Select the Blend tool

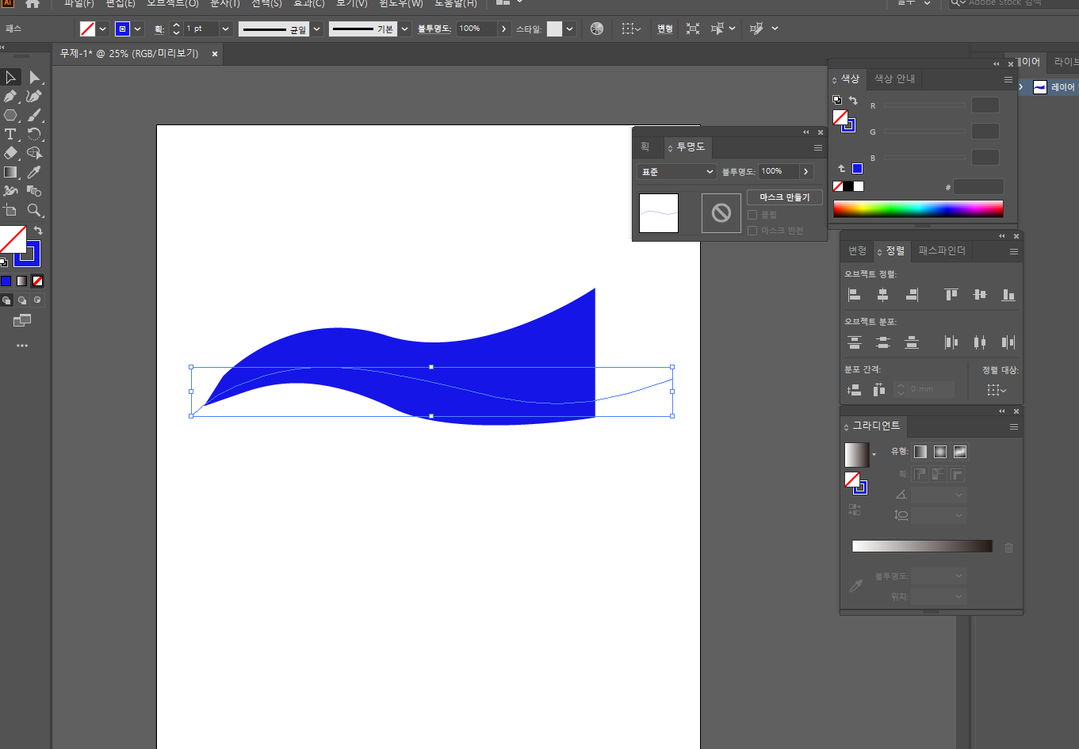pyautogui.click(x=34, y=191)
